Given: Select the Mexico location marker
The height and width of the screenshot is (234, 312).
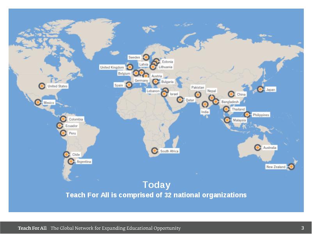Looking at the screenshot, I should coord(38,102).
